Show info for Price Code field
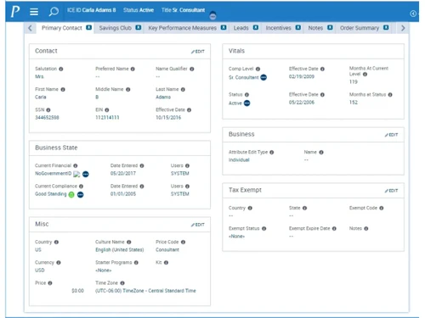This screenshot has width=425, height=318. 183,243
